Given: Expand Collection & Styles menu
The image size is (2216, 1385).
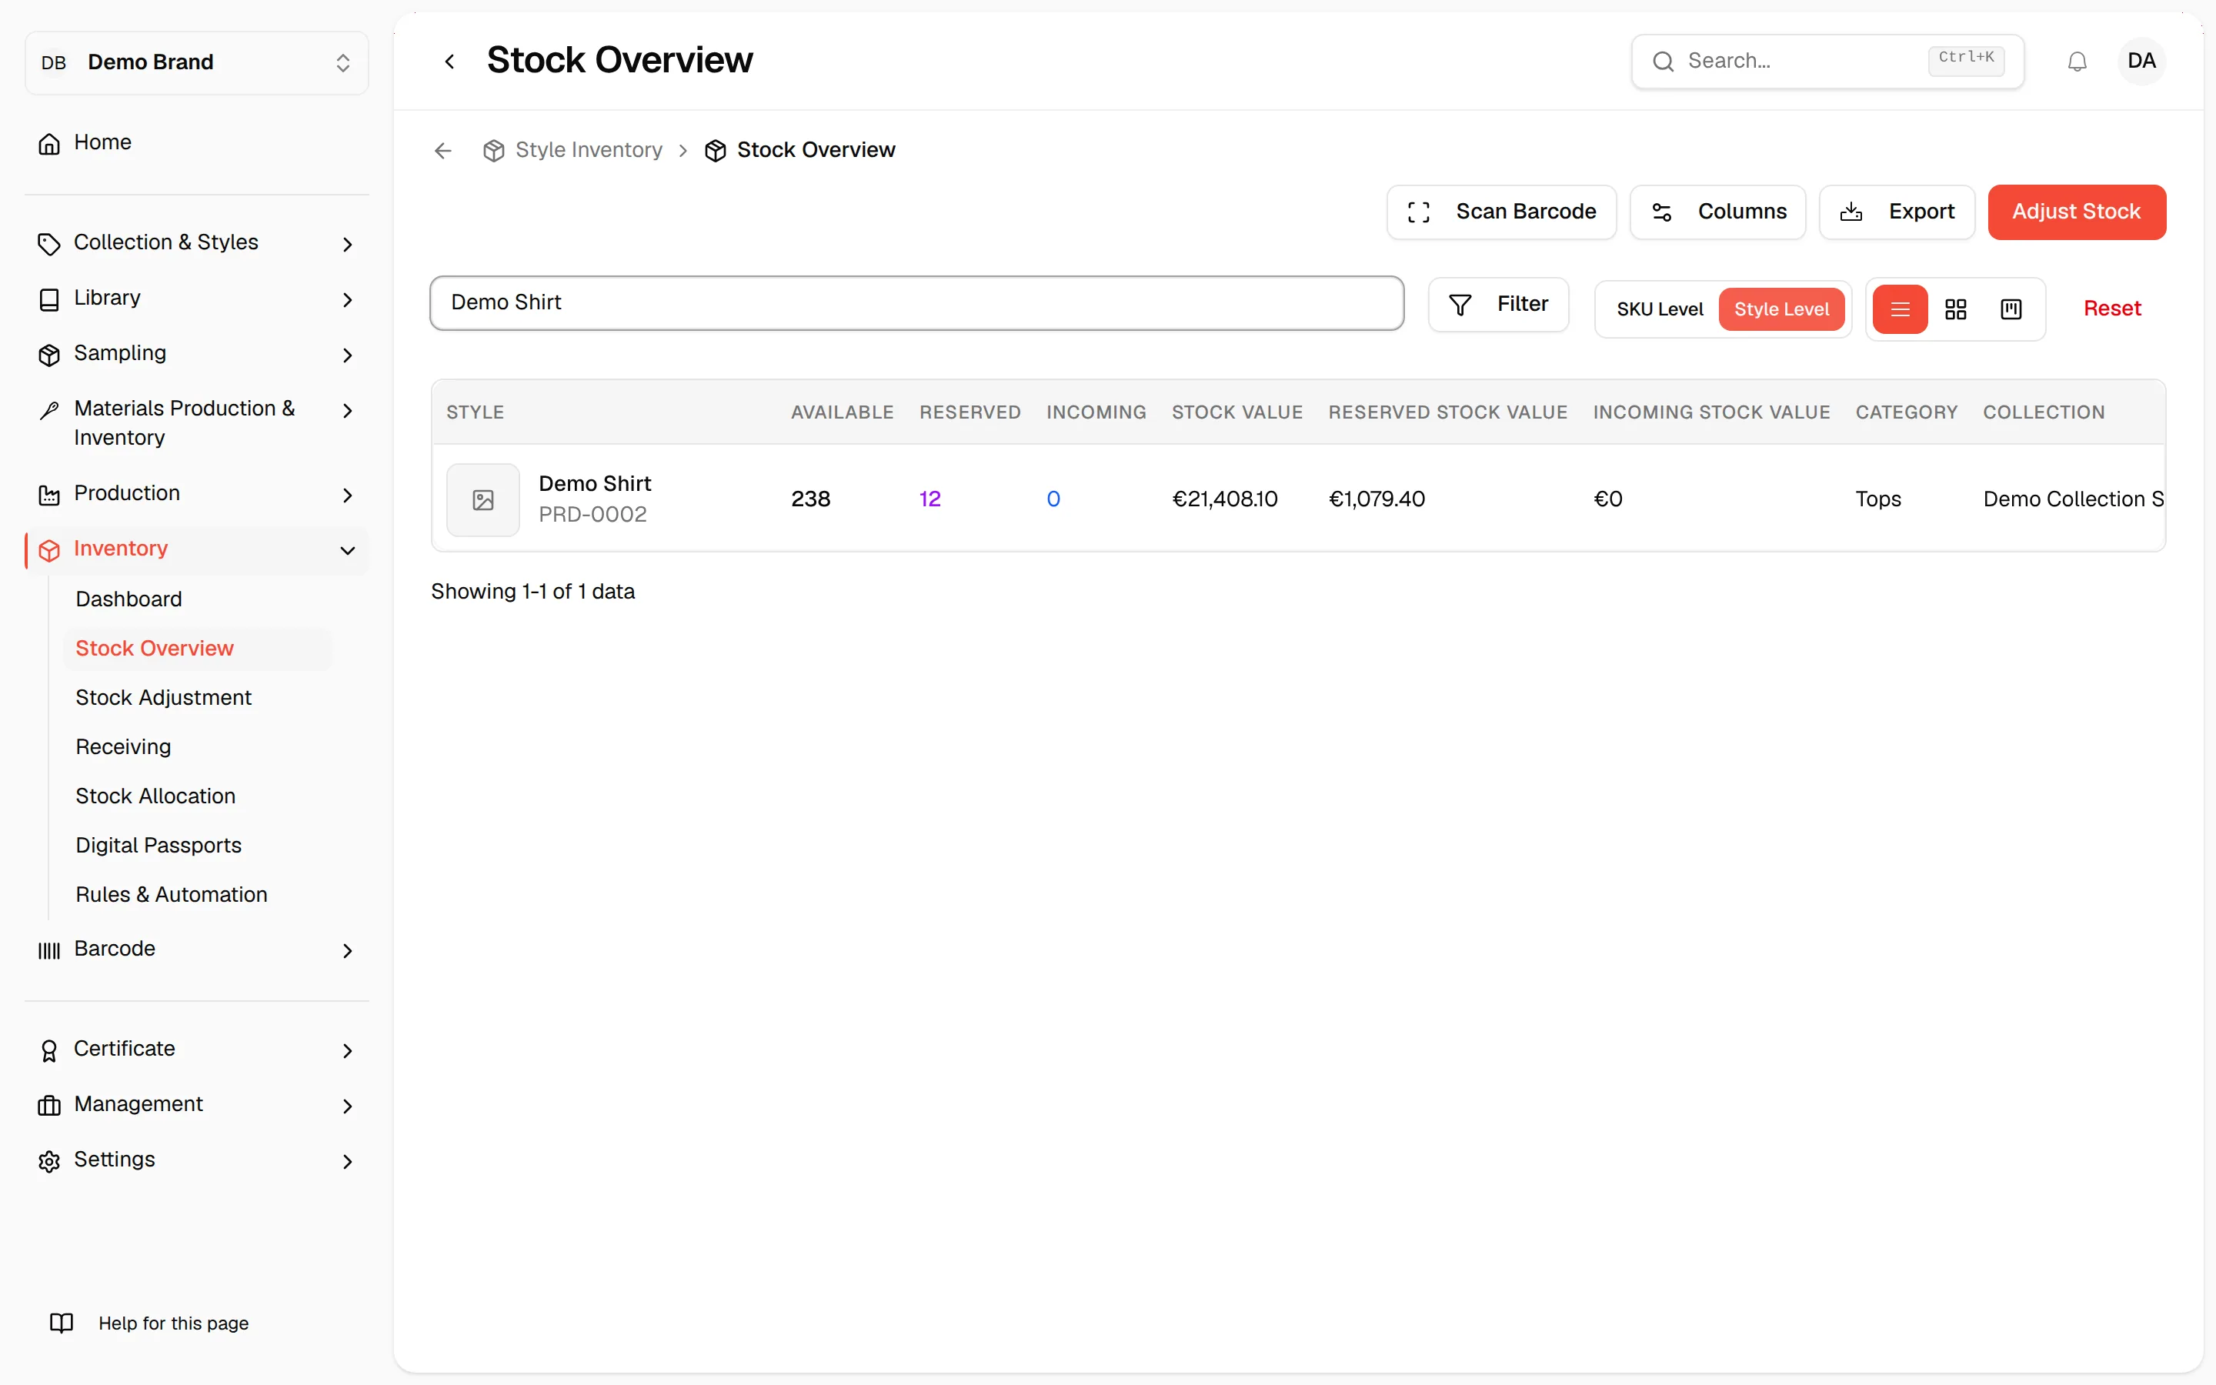Looking at the screenshot, I should pyautogui.click(x=197, y=242).
